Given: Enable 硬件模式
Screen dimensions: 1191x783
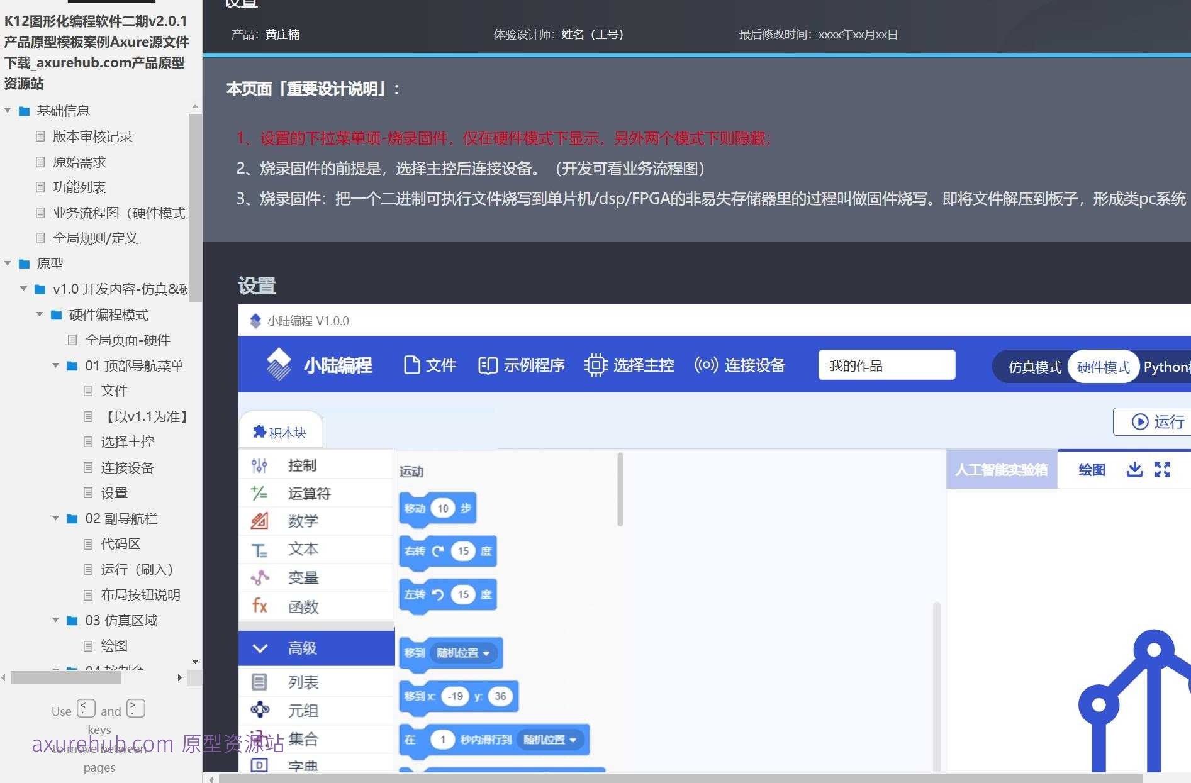Looking at the screenshot, I should [1102, 367].
